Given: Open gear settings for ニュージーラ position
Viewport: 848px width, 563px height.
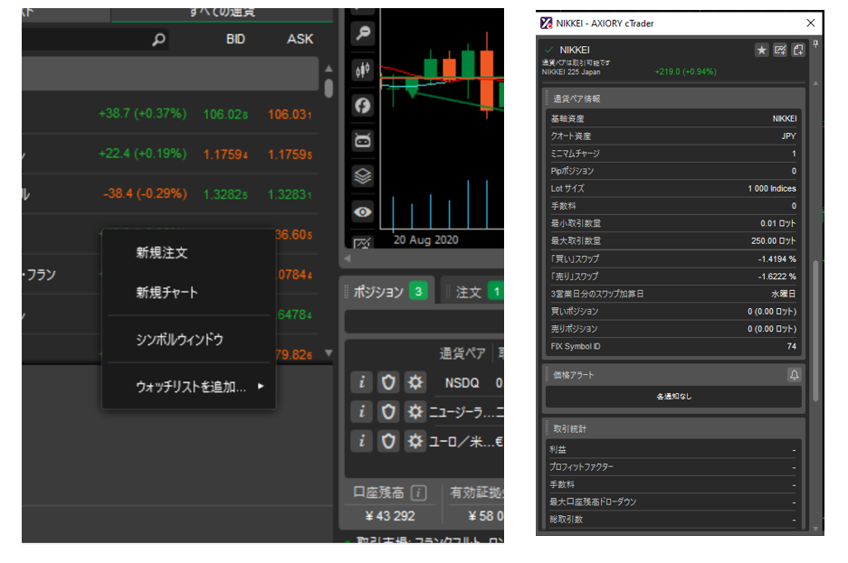Looking at the screenshot, I should [414, 412].
